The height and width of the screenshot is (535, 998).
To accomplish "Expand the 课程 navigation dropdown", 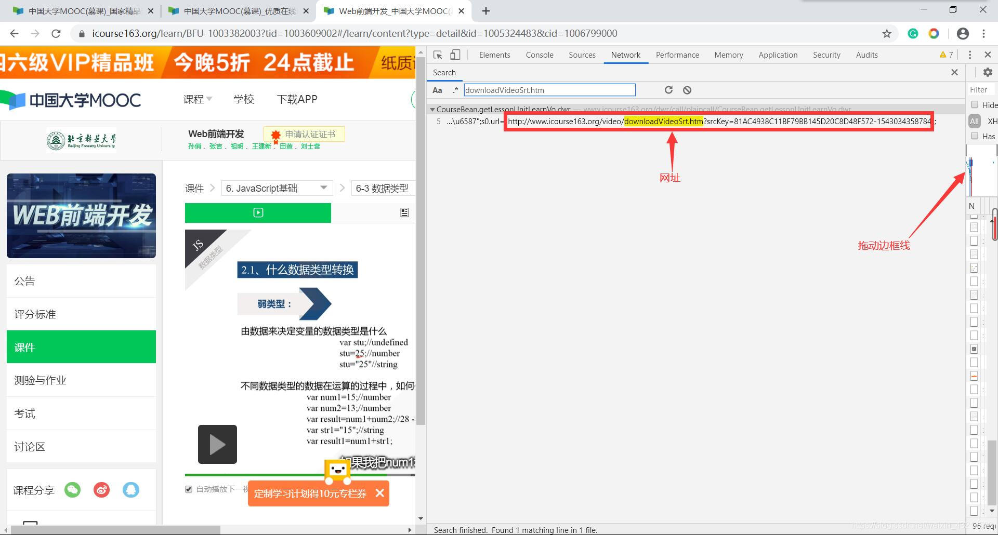I will [x=198, y=99].
